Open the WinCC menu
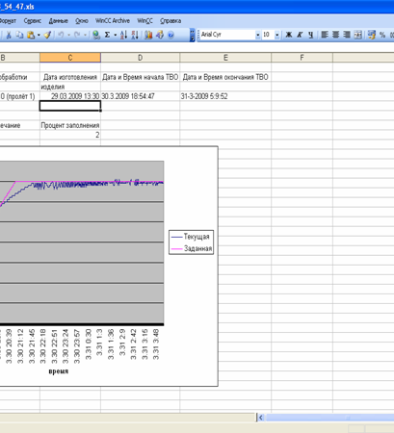The image size is (394, 433). tap(144, 21)
